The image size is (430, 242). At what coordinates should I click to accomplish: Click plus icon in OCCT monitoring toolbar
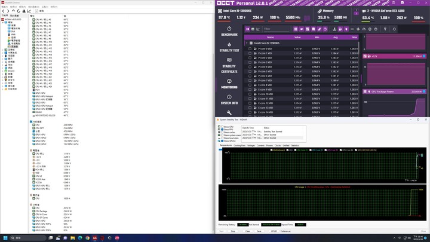pos(358,29)
